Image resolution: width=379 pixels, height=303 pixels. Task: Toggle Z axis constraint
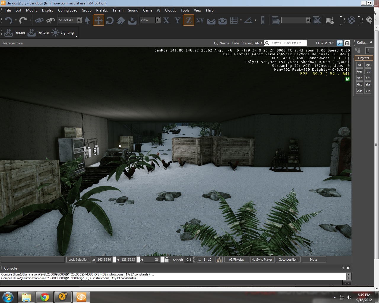point(189,20)
